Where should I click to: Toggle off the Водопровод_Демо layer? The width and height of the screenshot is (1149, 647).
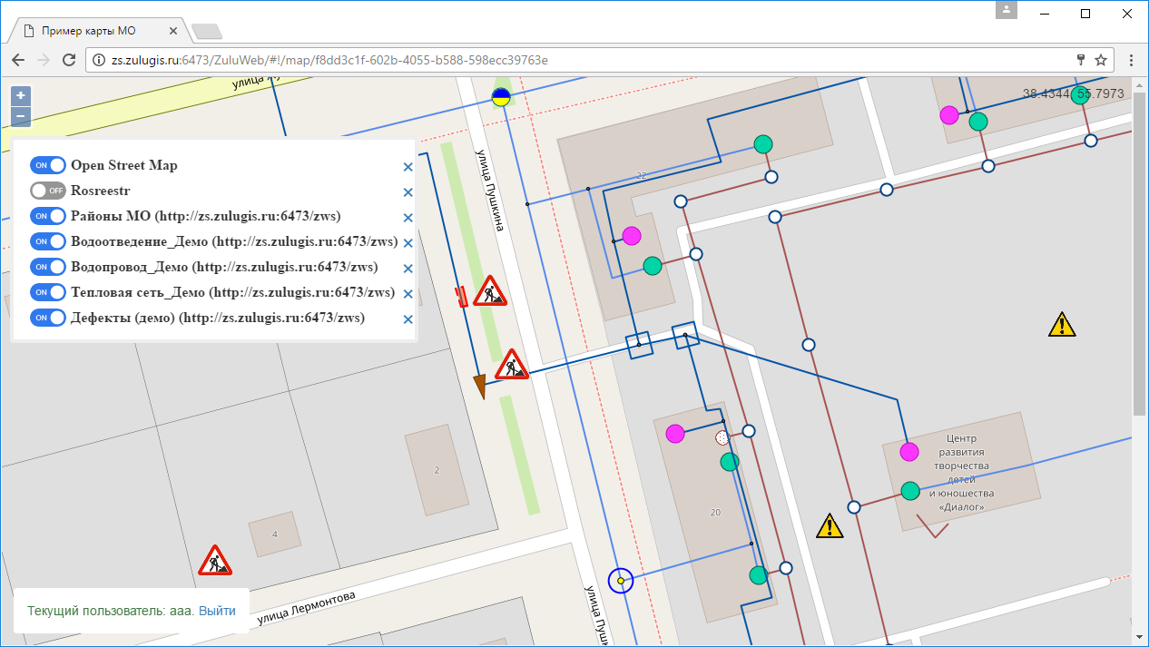(x=48, y=267)
